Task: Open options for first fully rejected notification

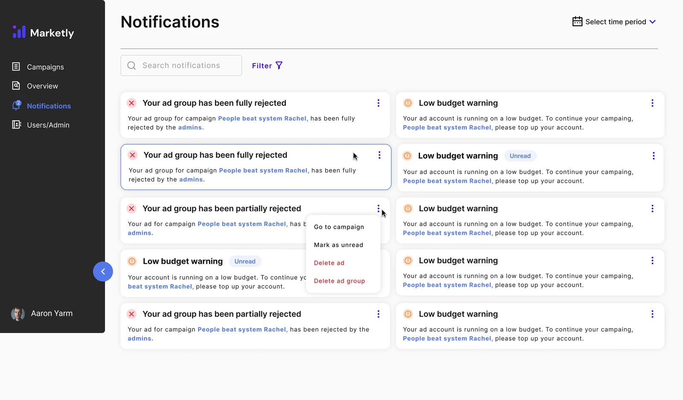Action: tap(378, 103)
